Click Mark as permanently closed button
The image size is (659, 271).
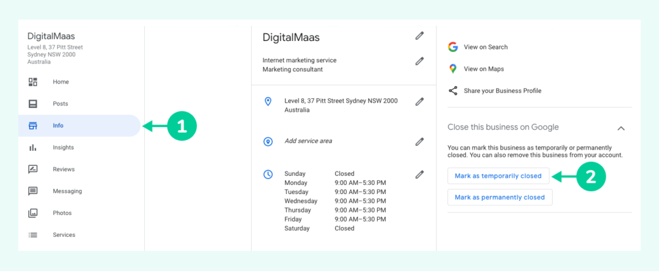pyautogui.click(x=499, y=197)
